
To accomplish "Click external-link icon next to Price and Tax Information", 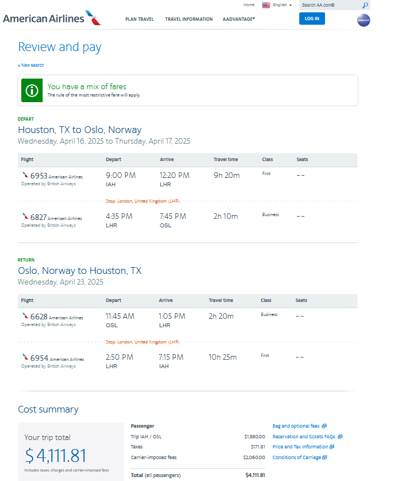I will point(332,447).
